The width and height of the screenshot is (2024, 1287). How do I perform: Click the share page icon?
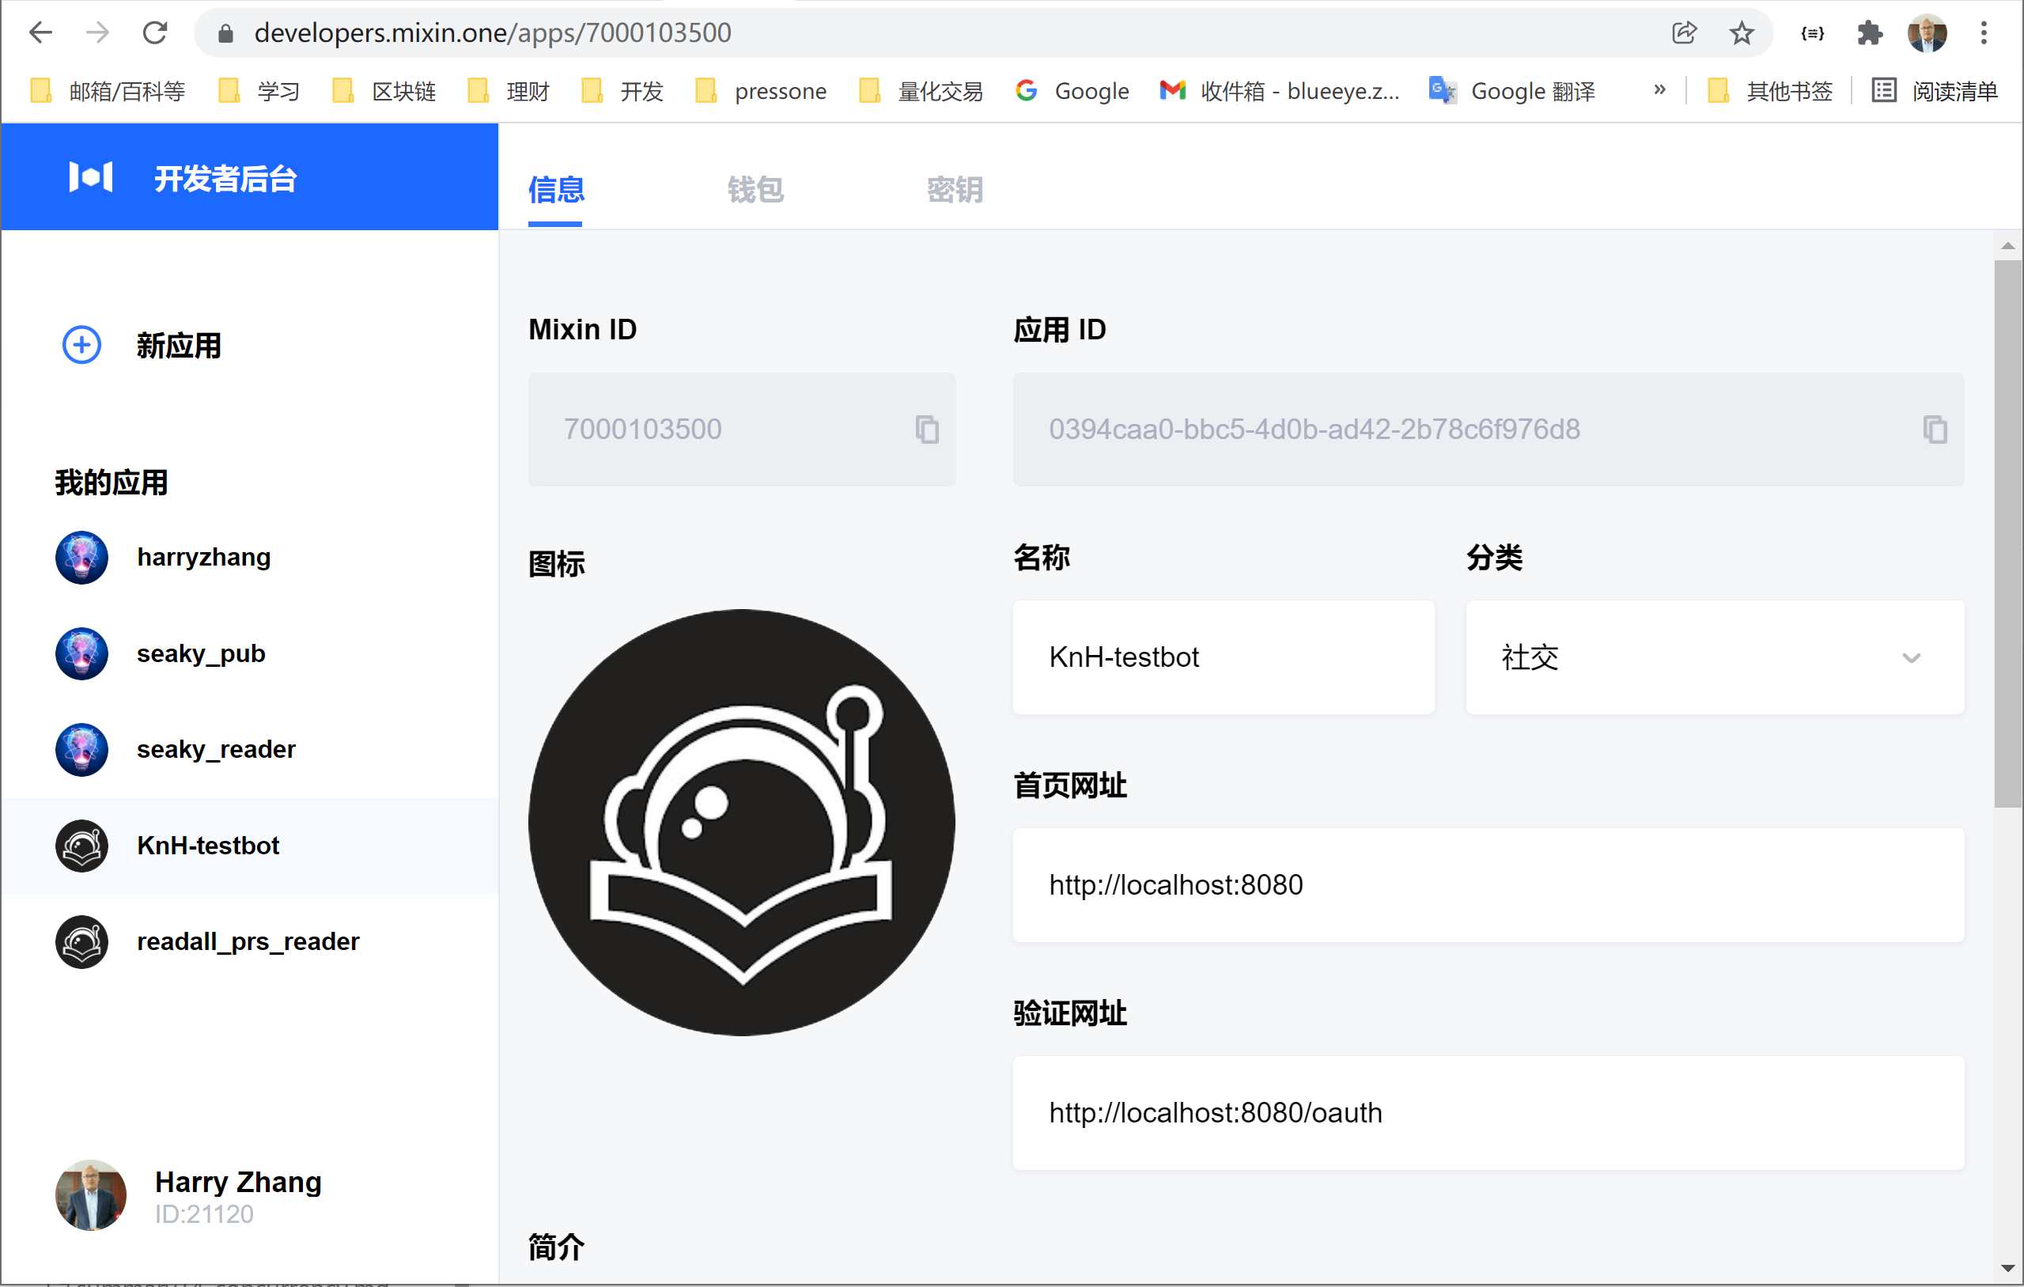(1684, 32)
